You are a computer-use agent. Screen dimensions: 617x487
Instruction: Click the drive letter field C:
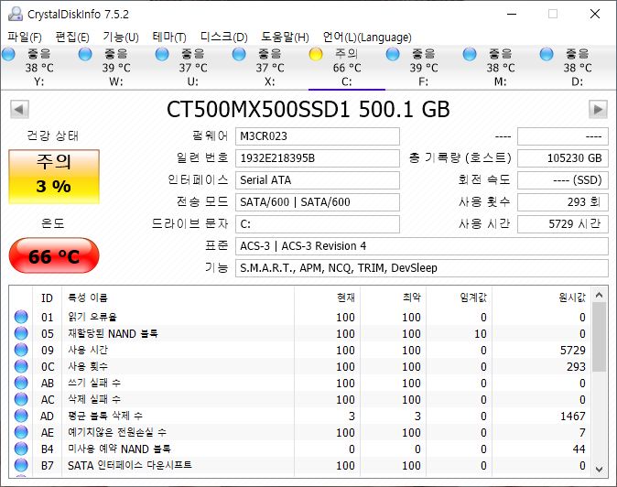[x=318, y=224]
